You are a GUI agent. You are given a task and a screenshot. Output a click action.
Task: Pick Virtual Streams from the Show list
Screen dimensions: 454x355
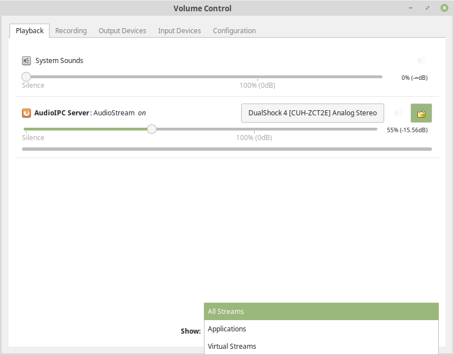point(321,346)
